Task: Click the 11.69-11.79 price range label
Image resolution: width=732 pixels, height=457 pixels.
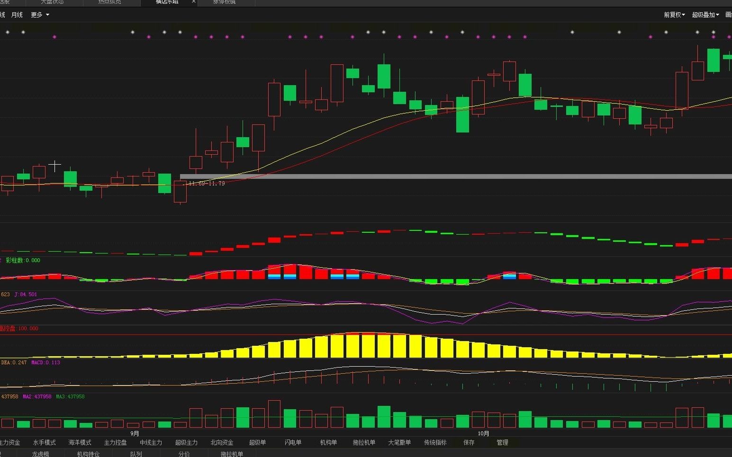Action: 207,184
